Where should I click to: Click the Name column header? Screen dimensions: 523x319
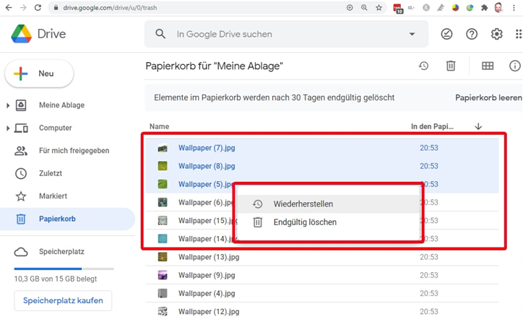coord(159,126)
